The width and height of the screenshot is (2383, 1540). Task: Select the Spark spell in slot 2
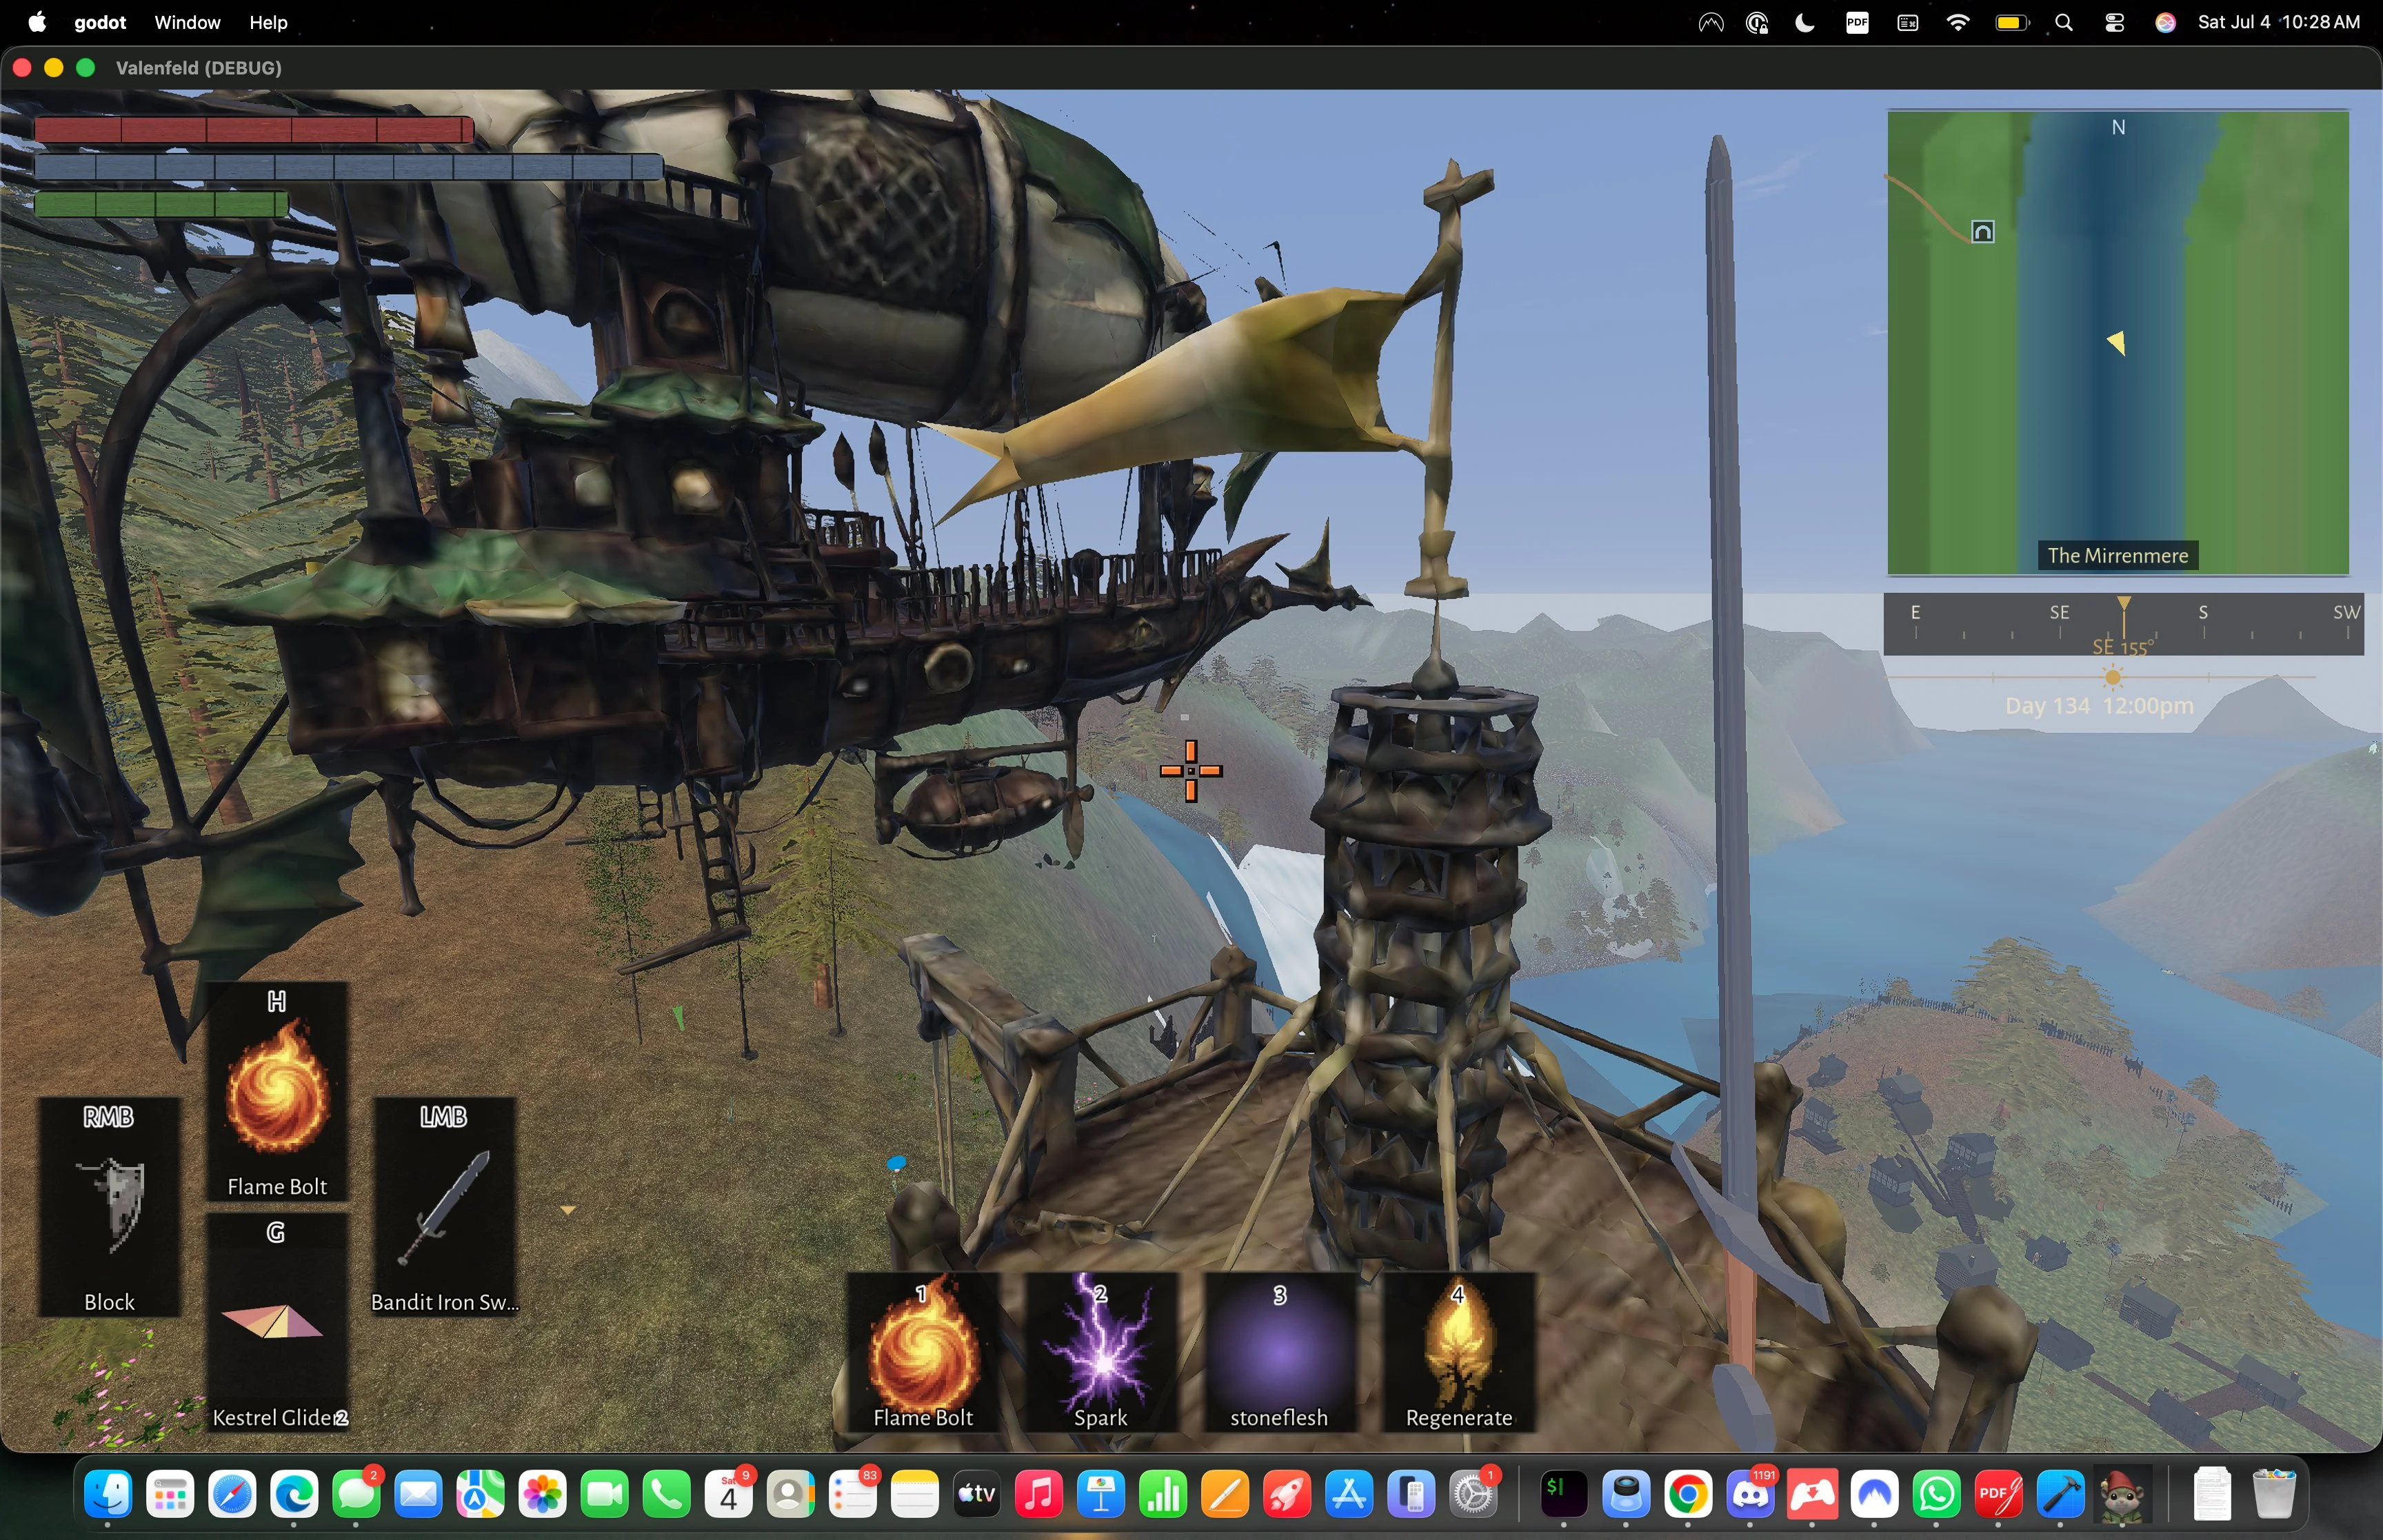coord(1101,1352)
